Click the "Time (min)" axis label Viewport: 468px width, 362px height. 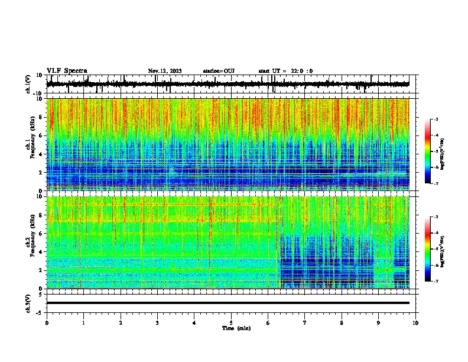click(x=236, y=328)
